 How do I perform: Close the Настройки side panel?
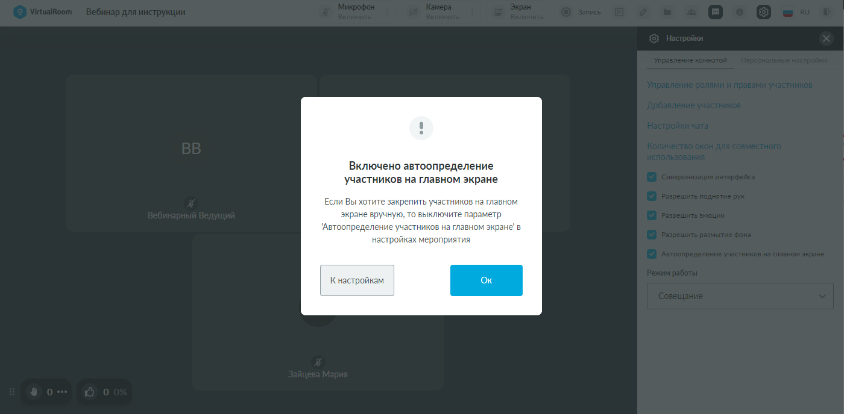(827, 39)
